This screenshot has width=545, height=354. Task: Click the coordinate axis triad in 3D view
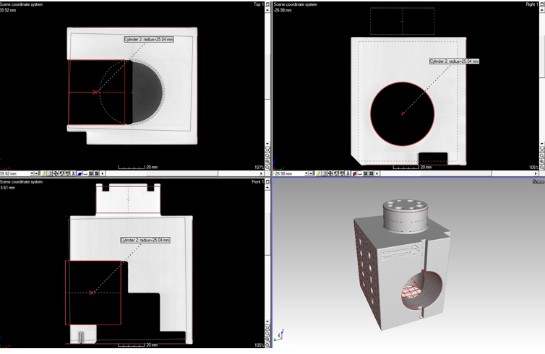tap(281, 336)
